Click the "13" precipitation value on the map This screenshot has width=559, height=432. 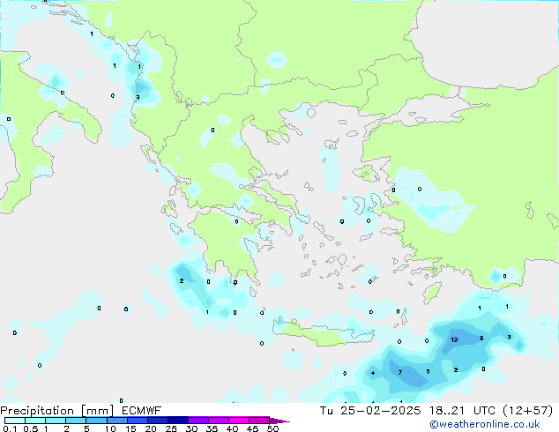pos(454,339)
